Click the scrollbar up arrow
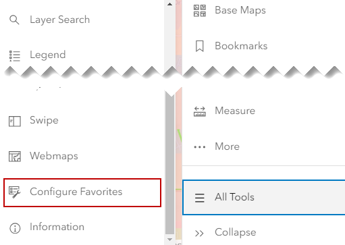 click(170, 4)
